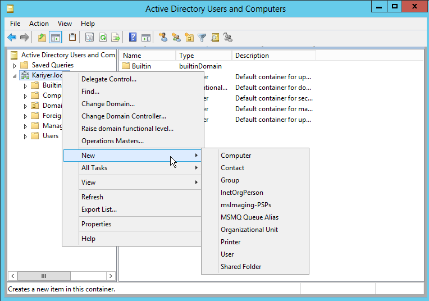Screen dimensions: 429x301
Task: Create a new Contact object
Action: [x=255, y=168]
